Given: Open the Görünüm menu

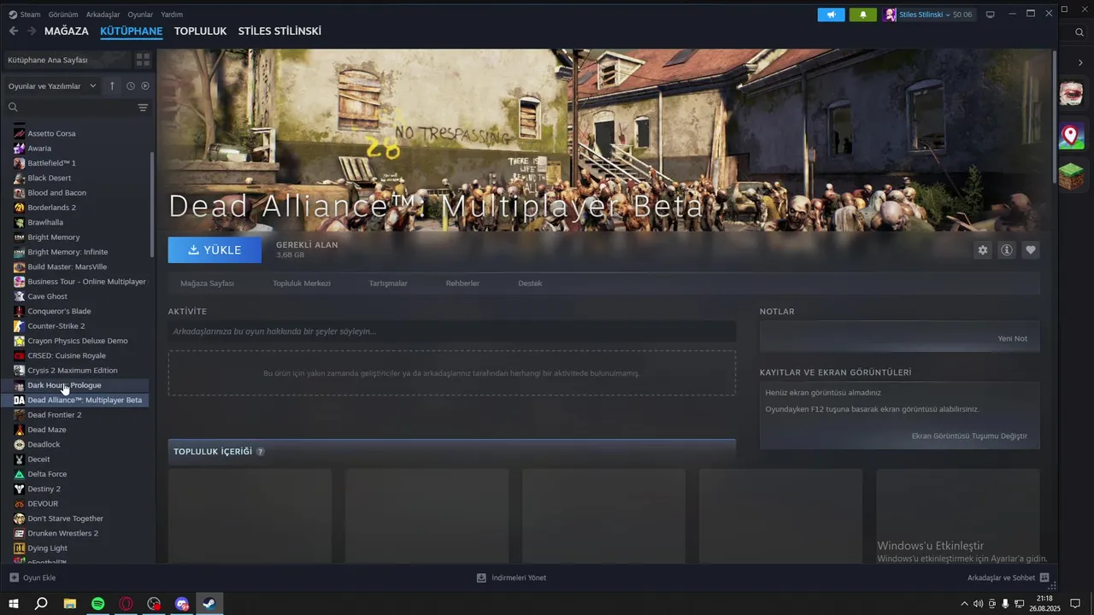Looking at the screenshot, I should (x=63, y=15).
